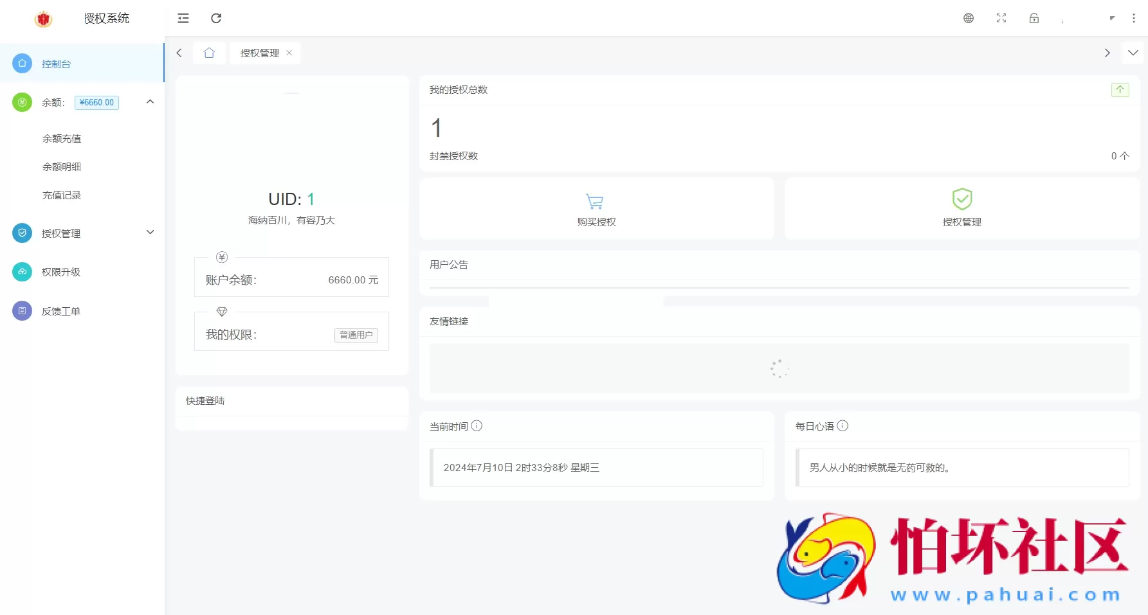Image resolution: width=1148 pixels, height=615 pixels.
Task: Open the language globe icon in top bar
Action: [x=968, y=18]
